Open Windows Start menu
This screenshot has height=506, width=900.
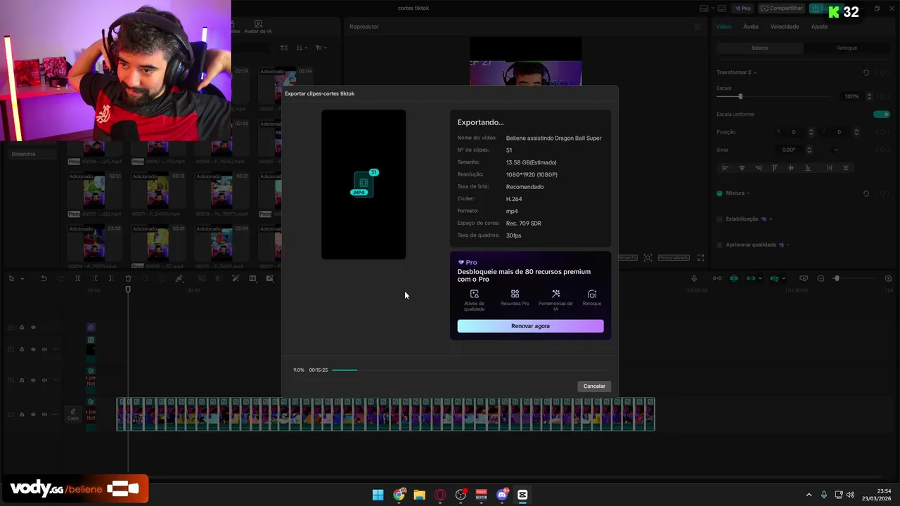(378, 495)
